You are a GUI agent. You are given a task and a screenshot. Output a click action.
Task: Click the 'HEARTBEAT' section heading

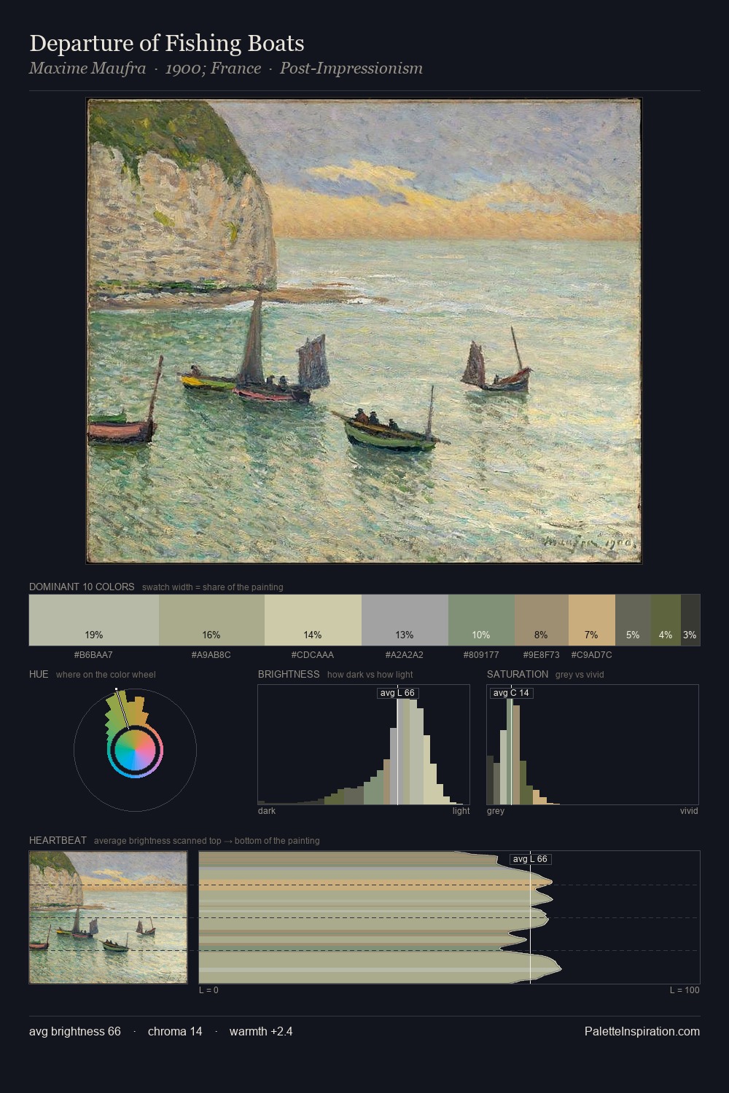pos(58,840)
